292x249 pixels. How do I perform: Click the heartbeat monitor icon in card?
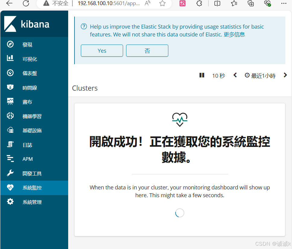(x=180, y=120)
